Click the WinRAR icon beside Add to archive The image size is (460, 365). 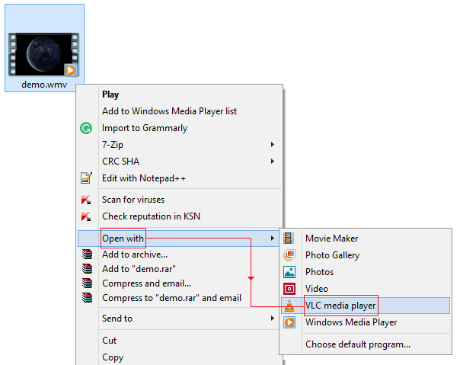point(86,255)
